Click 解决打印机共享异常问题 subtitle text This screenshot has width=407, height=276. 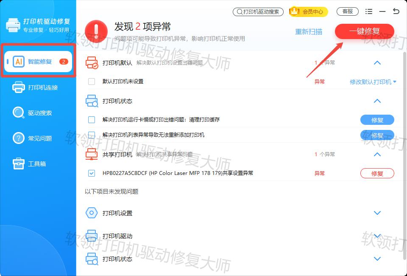[164, 155]
